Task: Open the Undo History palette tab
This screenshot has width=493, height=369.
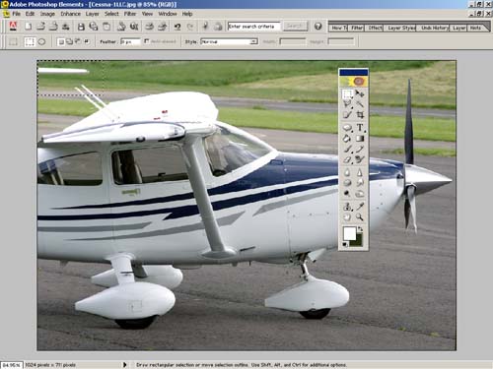Action: (x=434, y=28)
